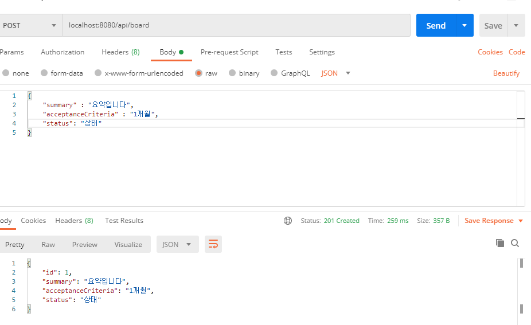Select the x-www-form-urlencoded radio option
The height and width of the screenshot is (325, 531).
click(x=98, y=73)
